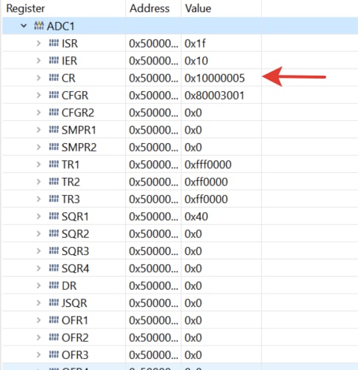Viewport: 358px width, 370px height.
Task: Click the TR1 register icon
Action: pyautogui.click(x=53, y=164)
